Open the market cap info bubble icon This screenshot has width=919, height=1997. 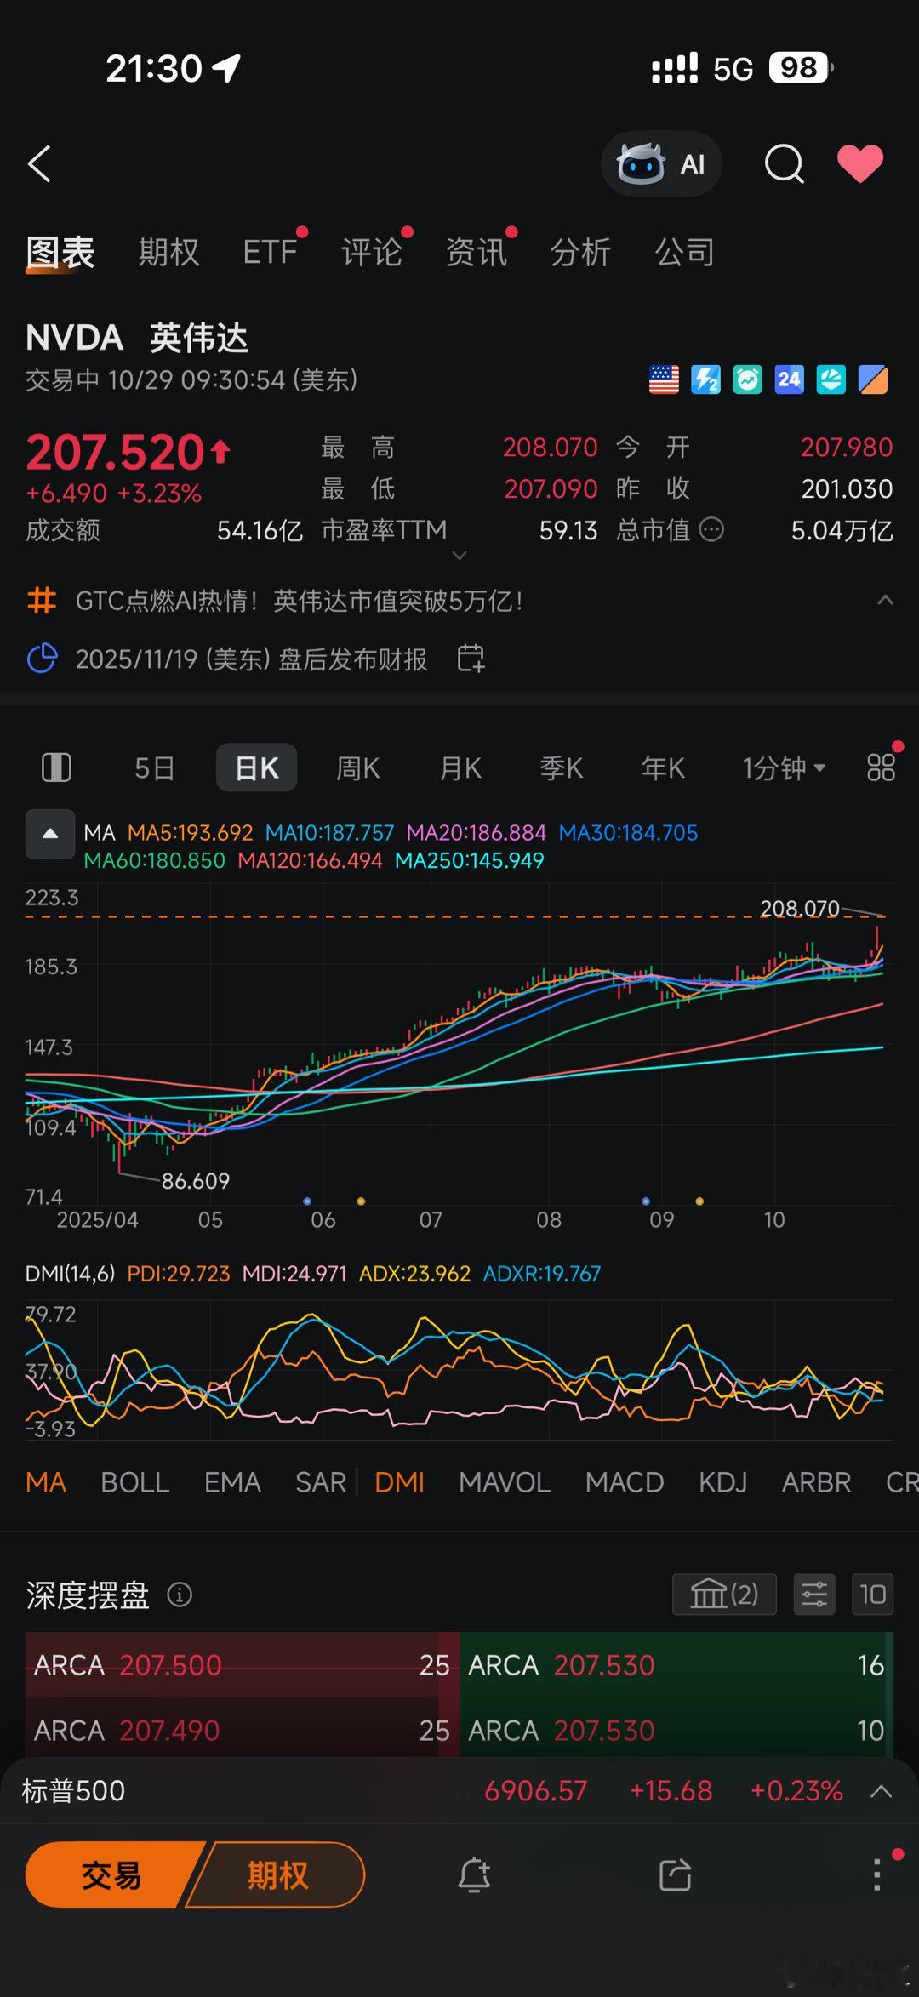pos(711,530)
